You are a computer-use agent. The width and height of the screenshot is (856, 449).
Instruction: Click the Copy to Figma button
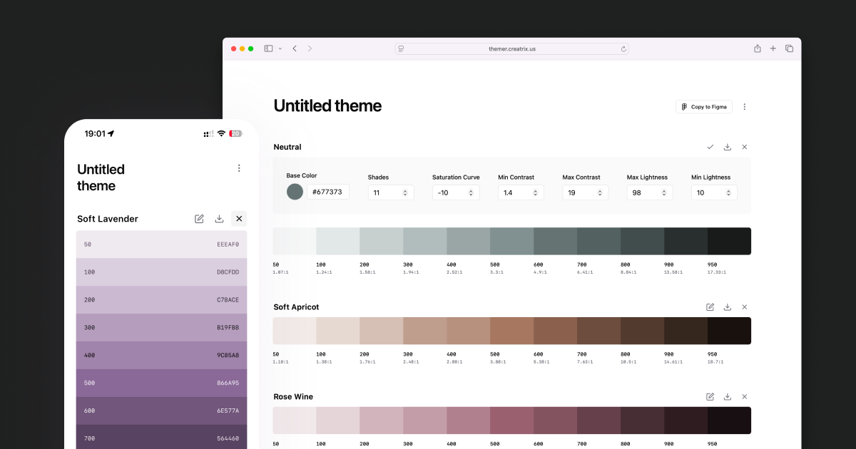pos(704,107)
